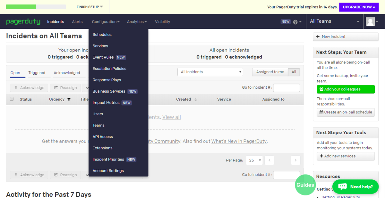385x198 pixels.
Task: Open Visibility in navbar
Action: tap(162, 22)
